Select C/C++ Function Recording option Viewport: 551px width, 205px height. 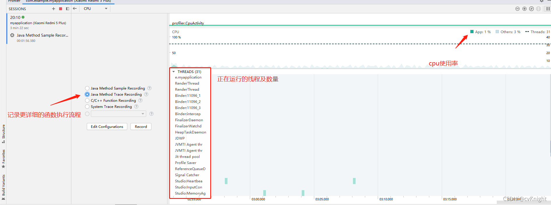point(87,100)
